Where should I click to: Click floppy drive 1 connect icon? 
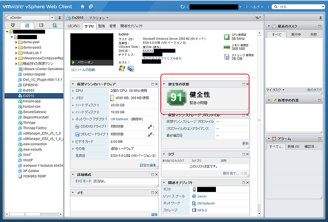(x=151, y=134)
